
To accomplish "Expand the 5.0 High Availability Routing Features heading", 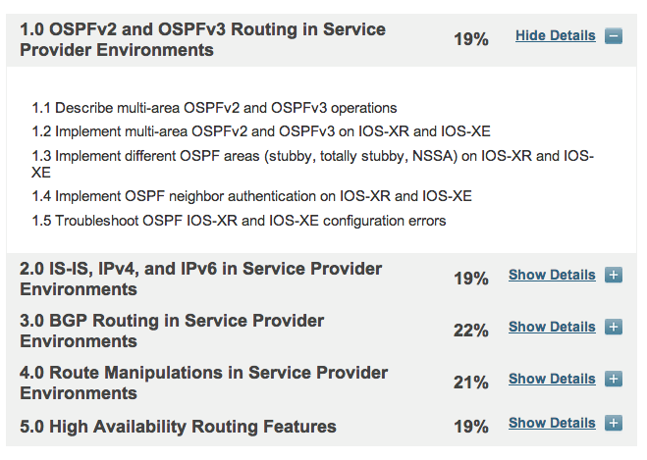I will pyautogui.click(x=178, y=427).
